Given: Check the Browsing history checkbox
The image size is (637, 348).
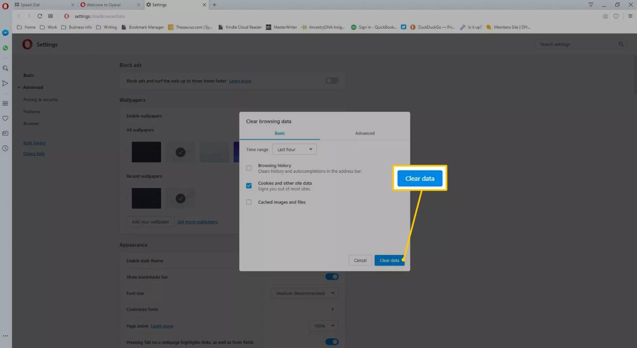Looking at the screenshot, I should pos(249,168).
